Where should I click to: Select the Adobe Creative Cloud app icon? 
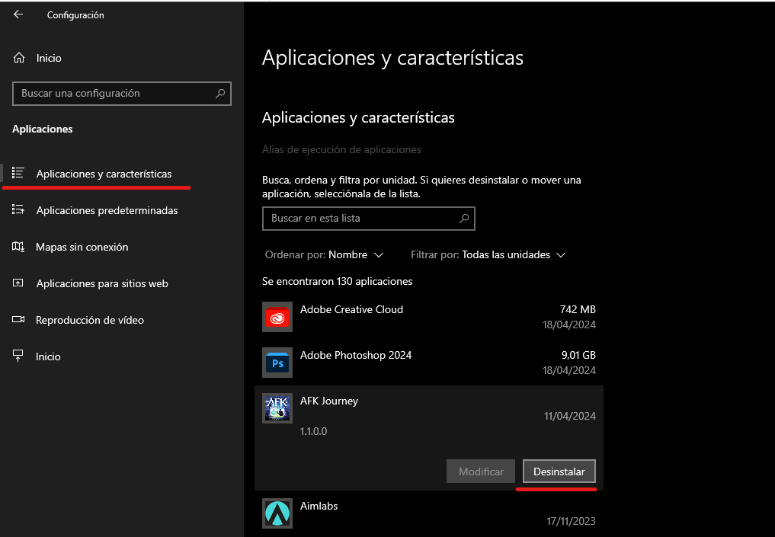click(277, 317)
